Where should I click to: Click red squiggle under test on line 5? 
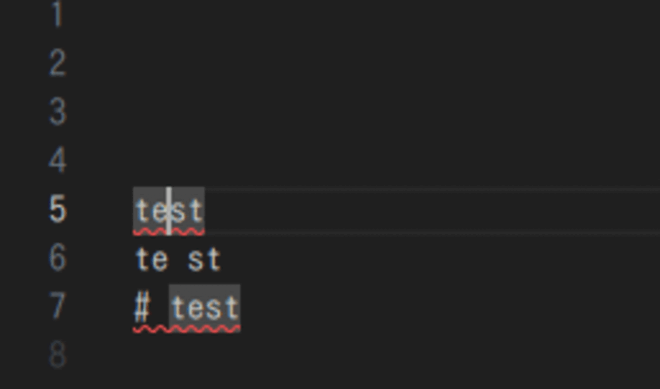(169, 232)
